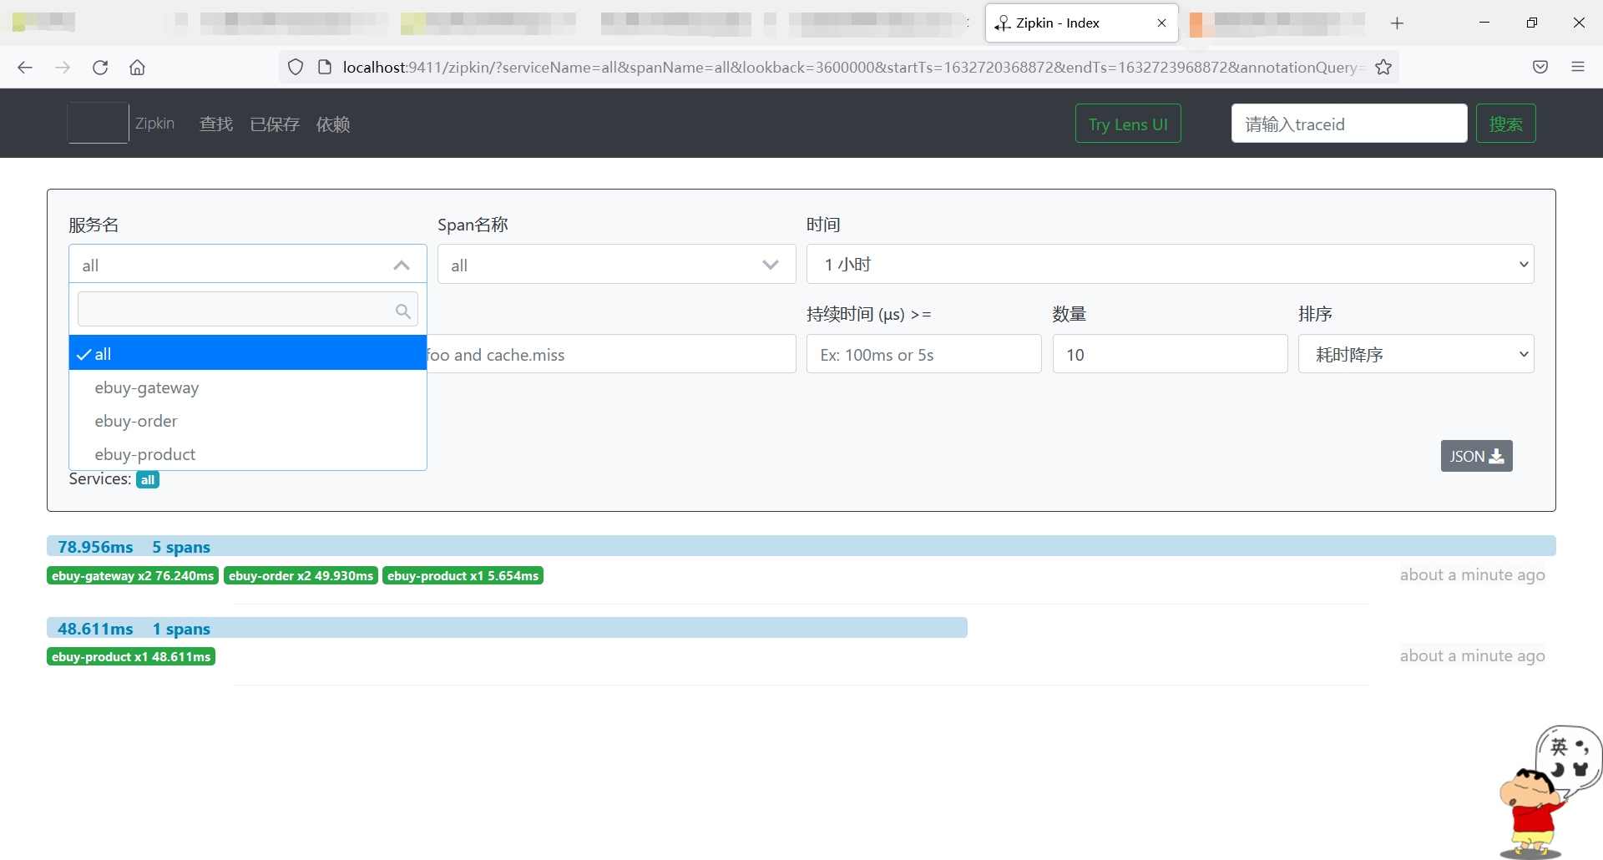1603x860 pixels.
Task: Click the 服务名 label text
Action: click(94, 225)
